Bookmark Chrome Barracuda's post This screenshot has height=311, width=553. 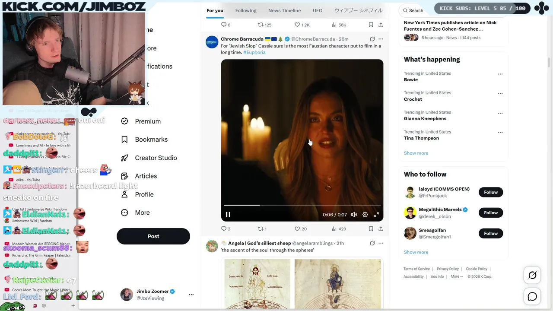coord(371,229)
